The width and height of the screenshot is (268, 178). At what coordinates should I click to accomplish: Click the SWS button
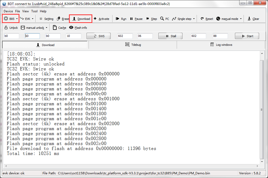99,36
